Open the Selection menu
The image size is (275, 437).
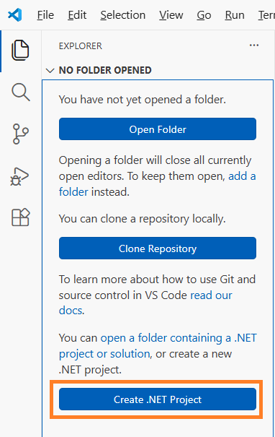123,15
